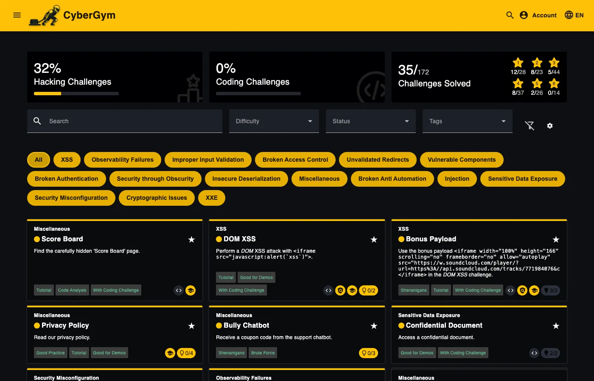Click the 5-star difficulty icon showing 2/26
The height and width of the screenshot is (381, 594).
point(537,83)
